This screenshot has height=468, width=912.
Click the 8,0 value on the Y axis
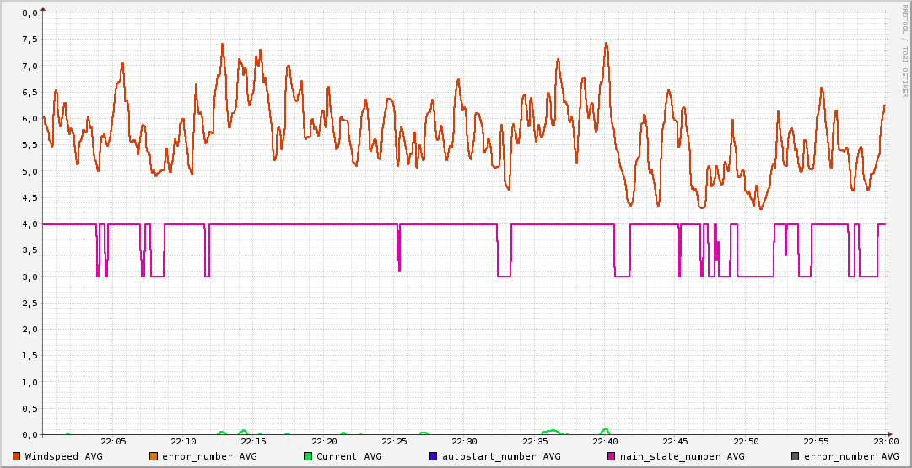(30, 13)
